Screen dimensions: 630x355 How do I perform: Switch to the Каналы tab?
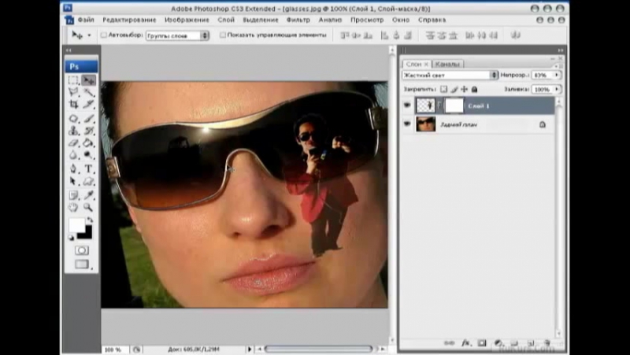pos(447,64)
